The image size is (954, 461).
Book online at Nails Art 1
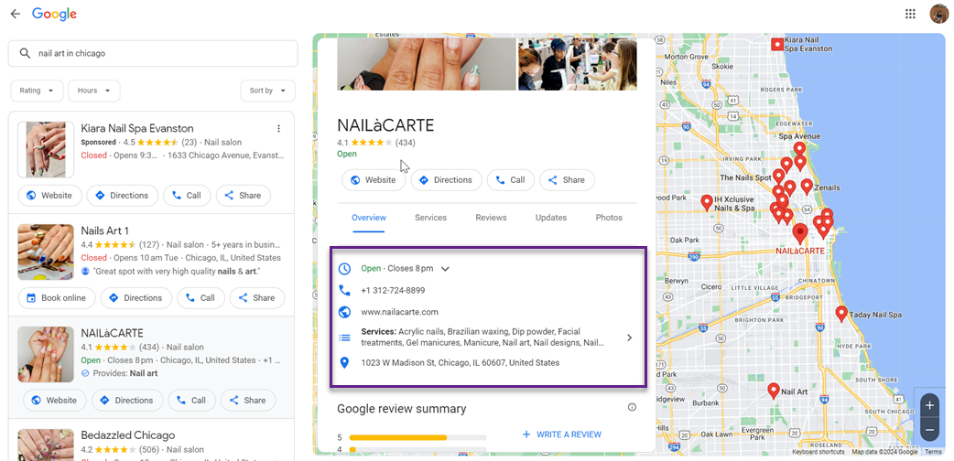pyautogui.click(x=57, y=298)
